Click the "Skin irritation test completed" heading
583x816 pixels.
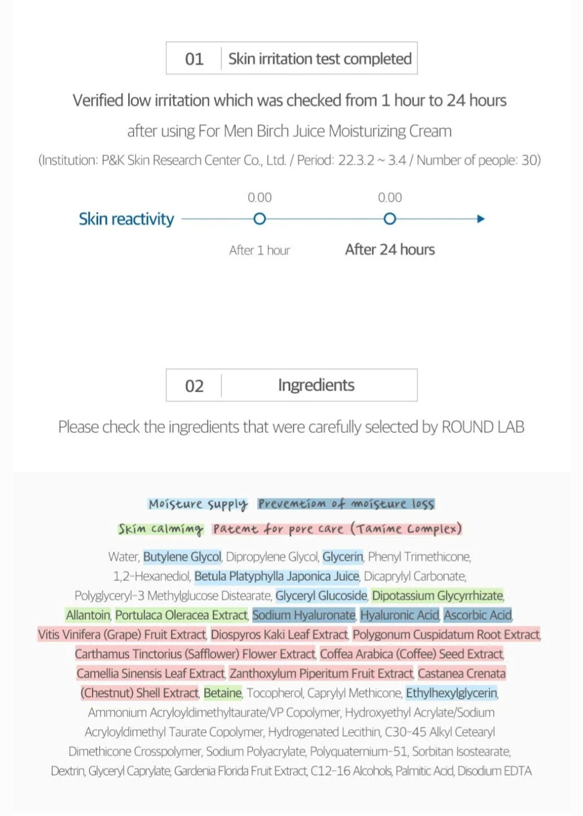click(x=319, y=59)
